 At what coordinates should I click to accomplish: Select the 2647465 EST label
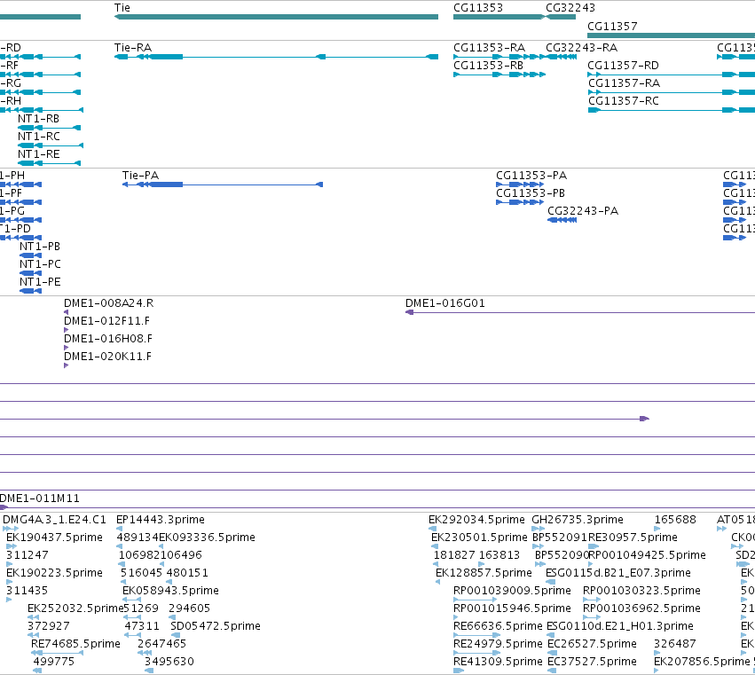click(x=161, y=644)
